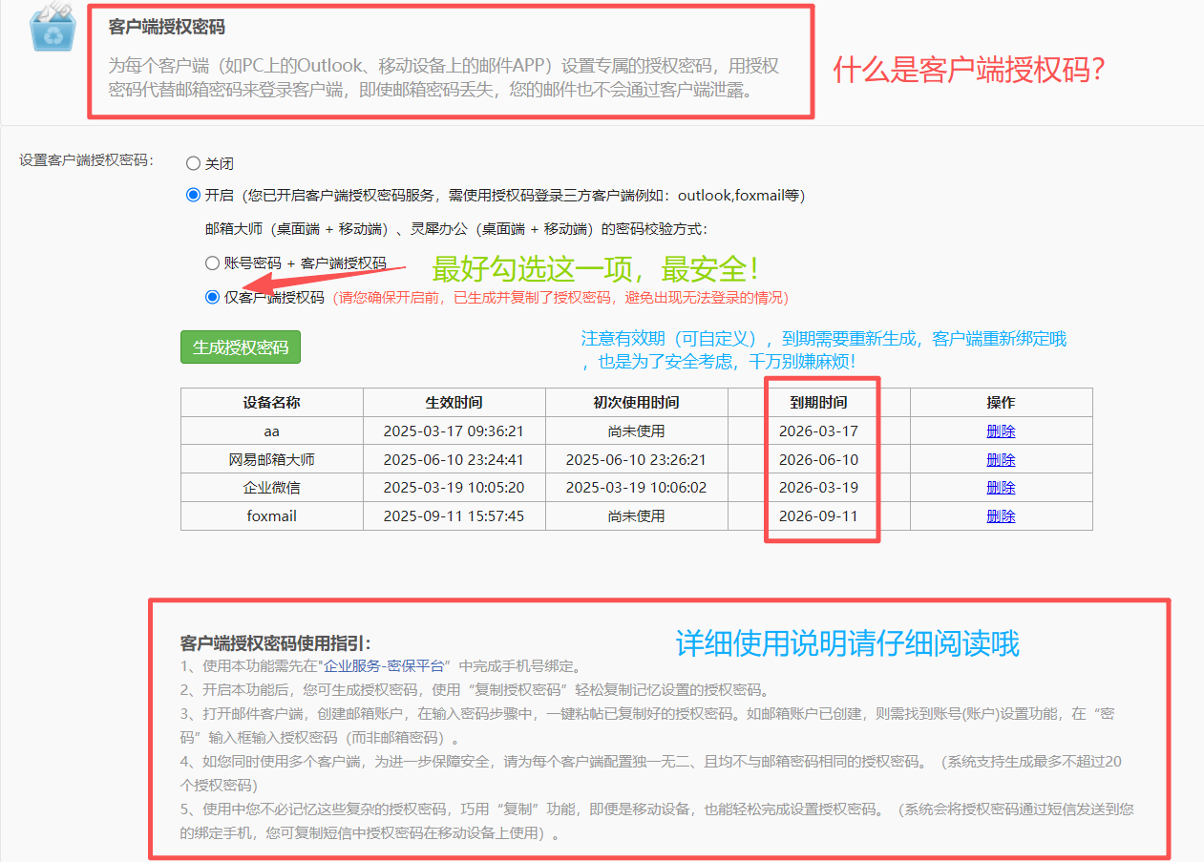Image resolution: width=1204 pixels, height=862 pixels.
Task: Click the 初次使用时间 column header
Action: point(636,403)
